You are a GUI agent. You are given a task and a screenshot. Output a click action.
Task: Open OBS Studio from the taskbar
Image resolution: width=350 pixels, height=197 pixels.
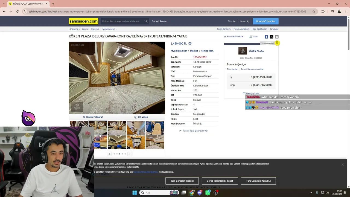click(x=216, y=193)
